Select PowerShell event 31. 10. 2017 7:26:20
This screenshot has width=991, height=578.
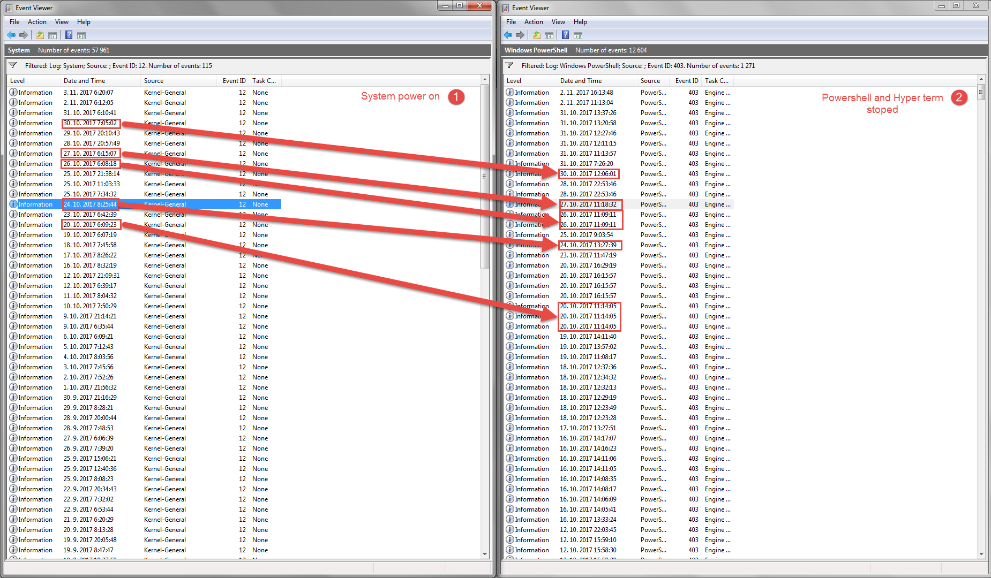pyautogui.click(x=619, y=164)
